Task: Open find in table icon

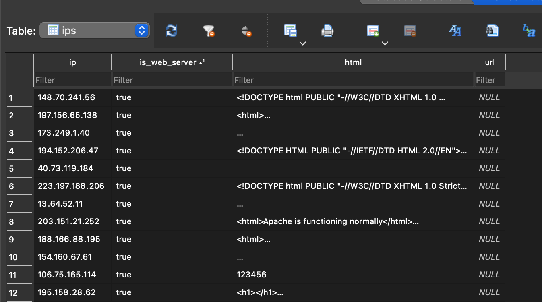Action: tap(492, 31)
